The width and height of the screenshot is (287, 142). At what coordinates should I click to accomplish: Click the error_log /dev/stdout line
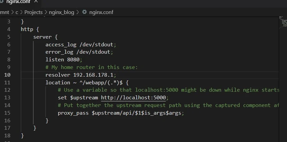click(79, 52)
